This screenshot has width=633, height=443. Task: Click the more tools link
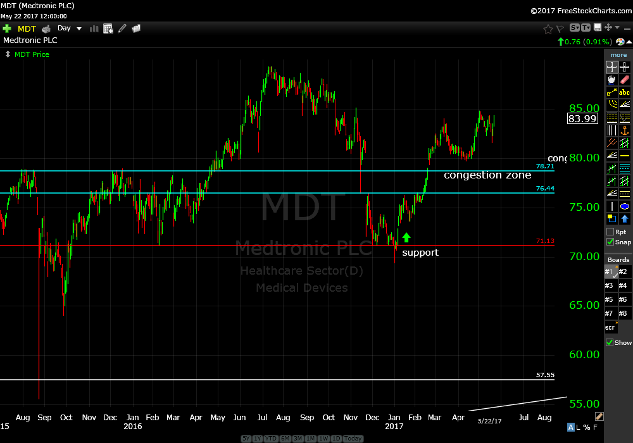[618, 55]
